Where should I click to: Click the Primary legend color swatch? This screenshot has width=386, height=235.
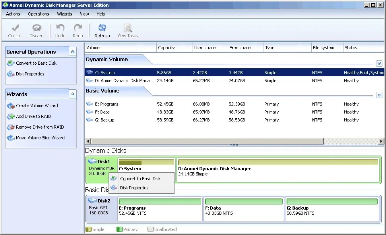(x=119, y=229)
